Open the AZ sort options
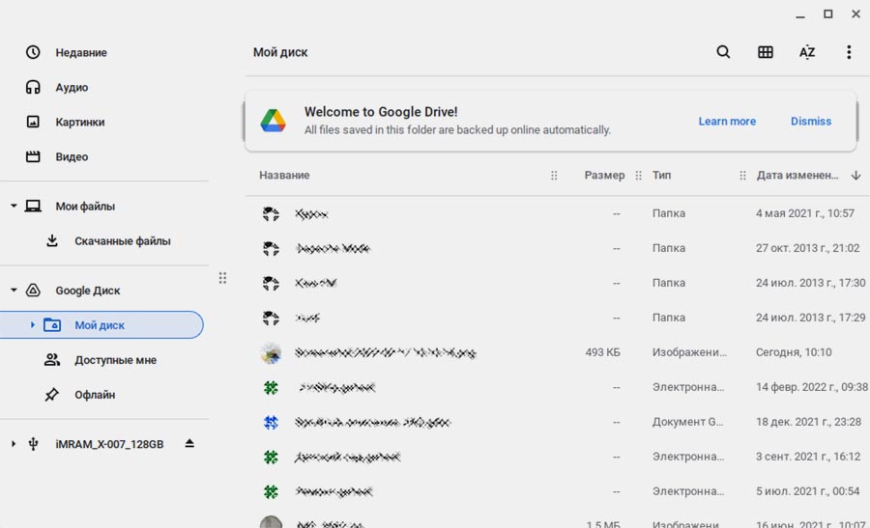 (x=807, y=52)
